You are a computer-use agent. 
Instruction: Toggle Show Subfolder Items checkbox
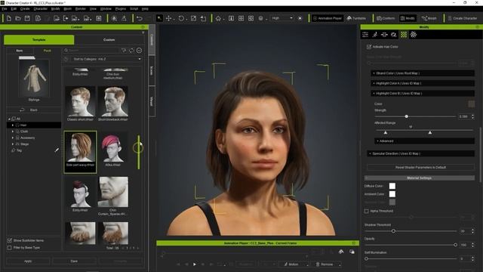tap(10, 240)
